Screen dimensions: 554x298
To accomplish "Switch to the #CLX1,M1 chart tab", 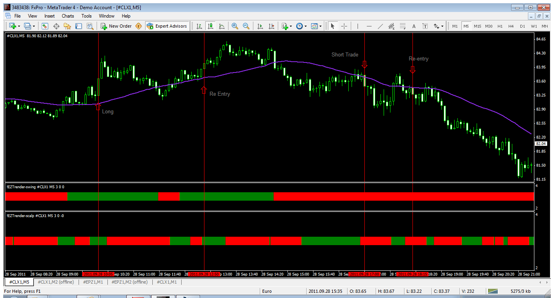I will (x=167, y=282).
